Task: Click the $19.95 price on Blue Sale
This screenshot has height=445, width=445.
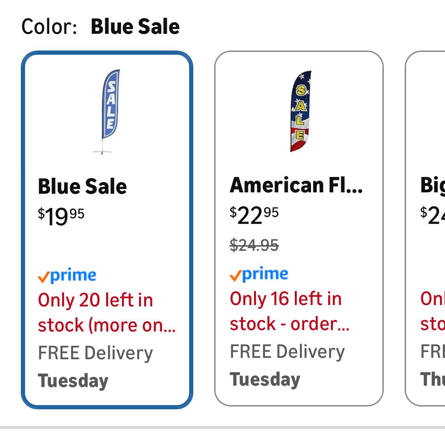Action: [61, 216]
